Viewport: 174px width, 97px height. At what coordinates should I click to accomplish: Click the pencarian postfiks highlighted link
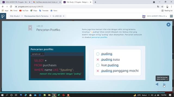[99, 37]
